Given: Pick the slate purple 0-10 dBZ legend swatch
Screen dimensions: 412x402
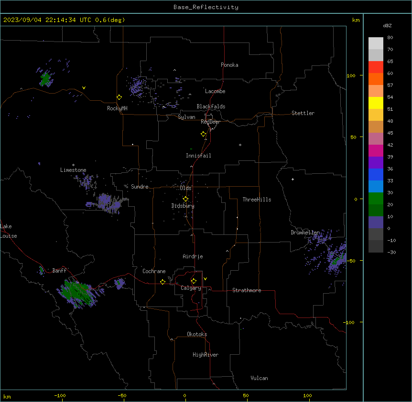Looking at the screenshot, I should click(376, 222).
